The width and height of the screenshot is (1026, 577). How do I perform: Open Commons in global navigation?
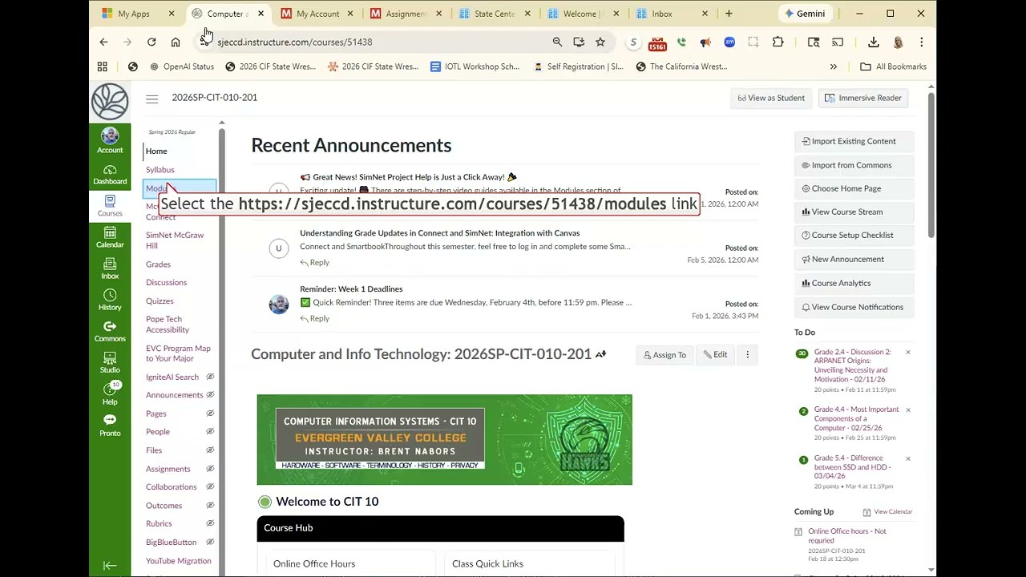110,331
